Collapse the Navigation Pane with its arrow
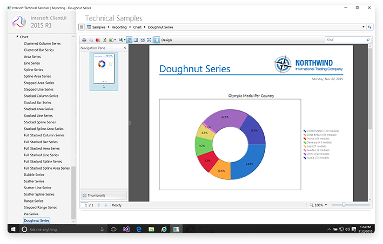The image size is (383, 244). point(125,48)
